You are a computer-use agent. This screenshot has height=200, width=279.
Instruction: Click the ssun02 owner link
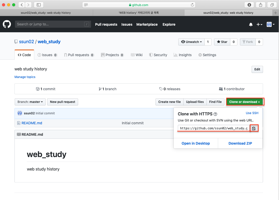coord(27,42)
